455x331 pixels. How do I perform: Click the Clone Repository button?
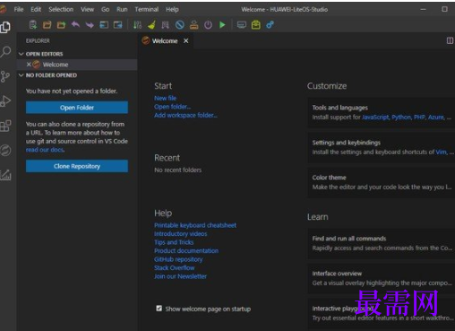77,166
